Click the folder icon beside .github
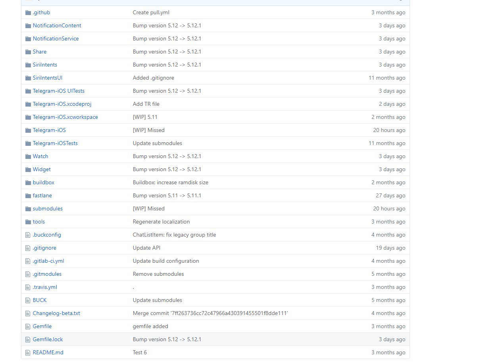 pos(28,13)
